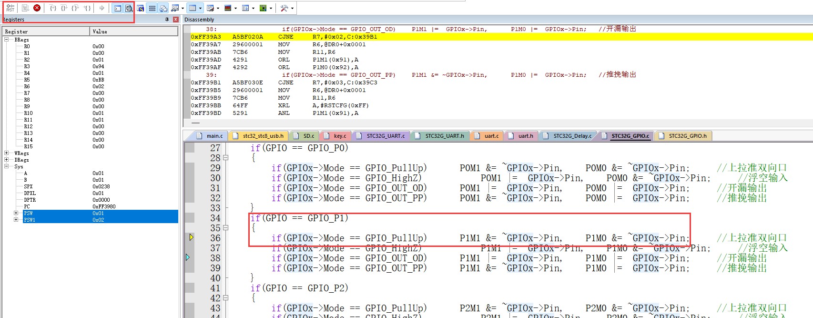
Task: Open the Watch windows dropdown arrow
Action: pyautogui.click(x=183, y=8)
